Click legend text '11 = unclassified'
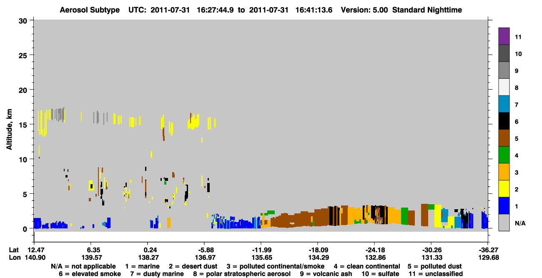The height and width of the screenshot is (278, 542). pyautogui.click(x=436, y=274)
